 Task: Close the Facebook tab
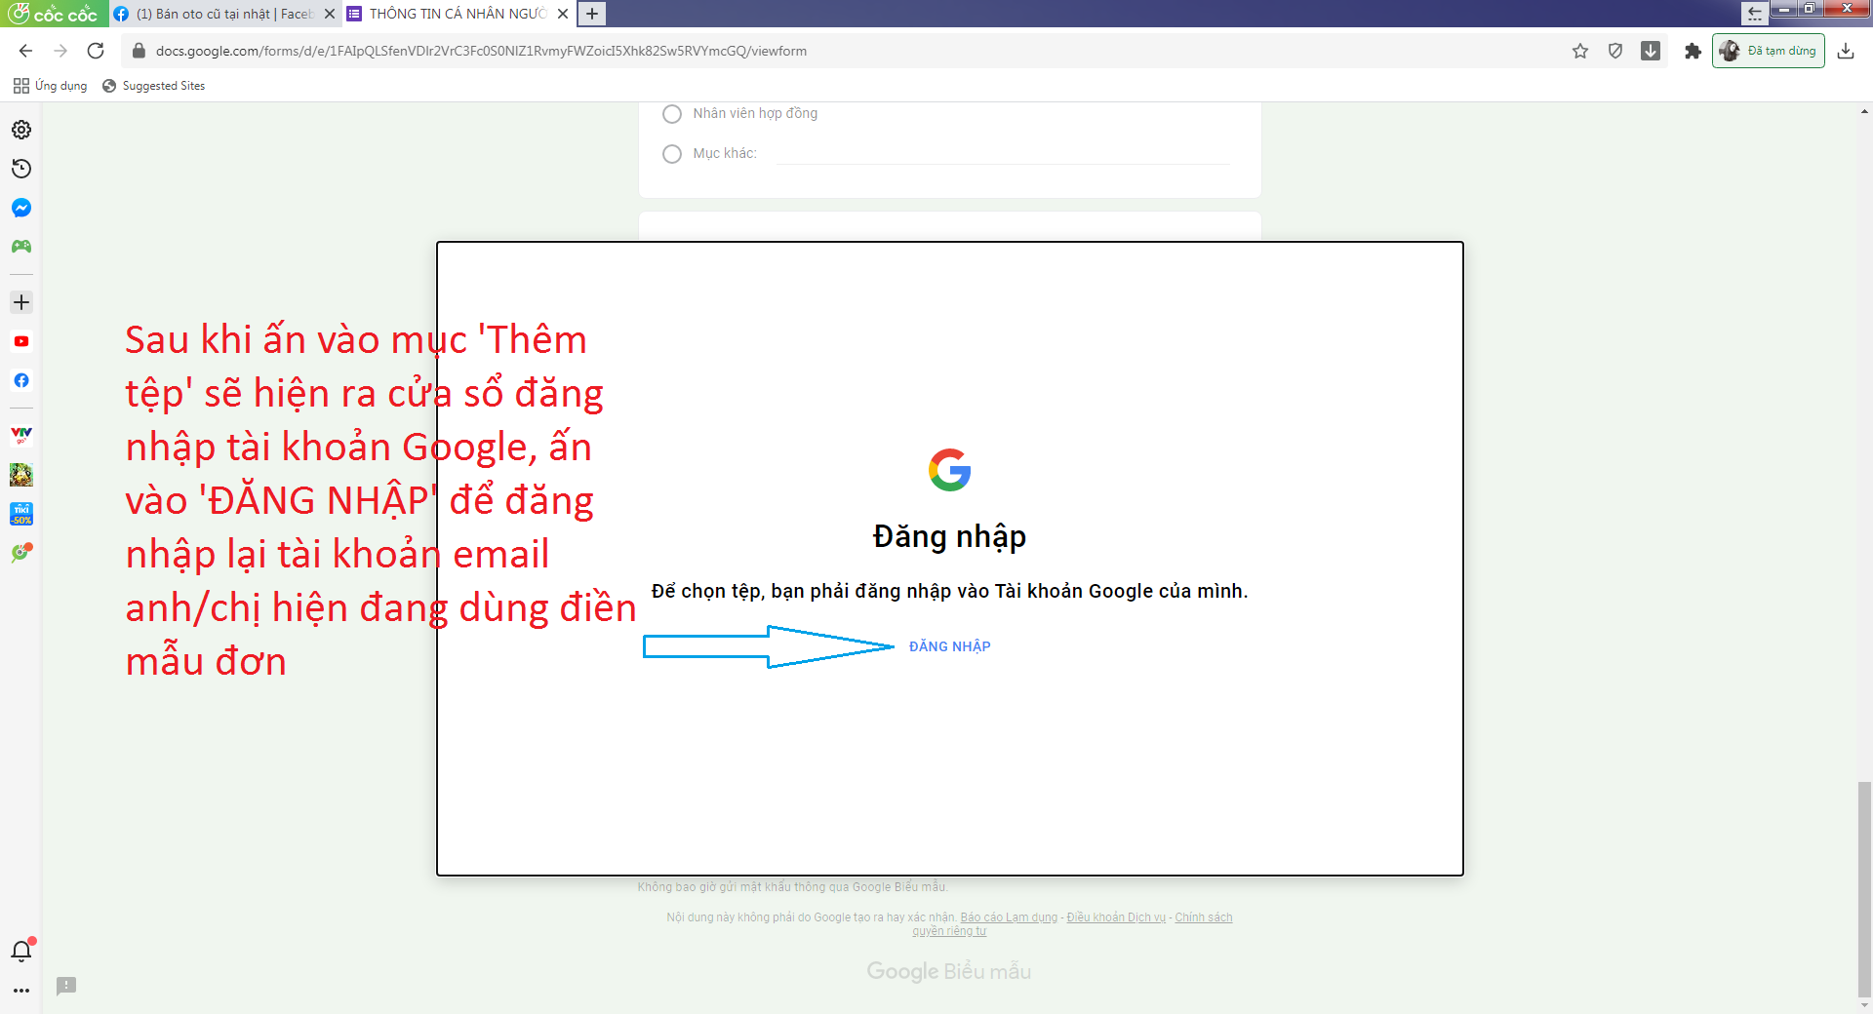(x=330, y=14)
